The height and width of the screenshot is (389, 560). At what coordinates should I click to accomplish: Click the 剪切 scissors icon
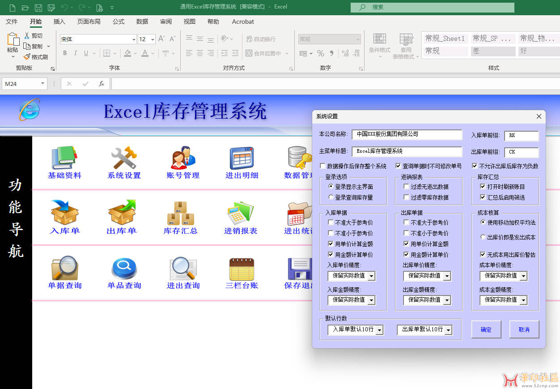27,35
